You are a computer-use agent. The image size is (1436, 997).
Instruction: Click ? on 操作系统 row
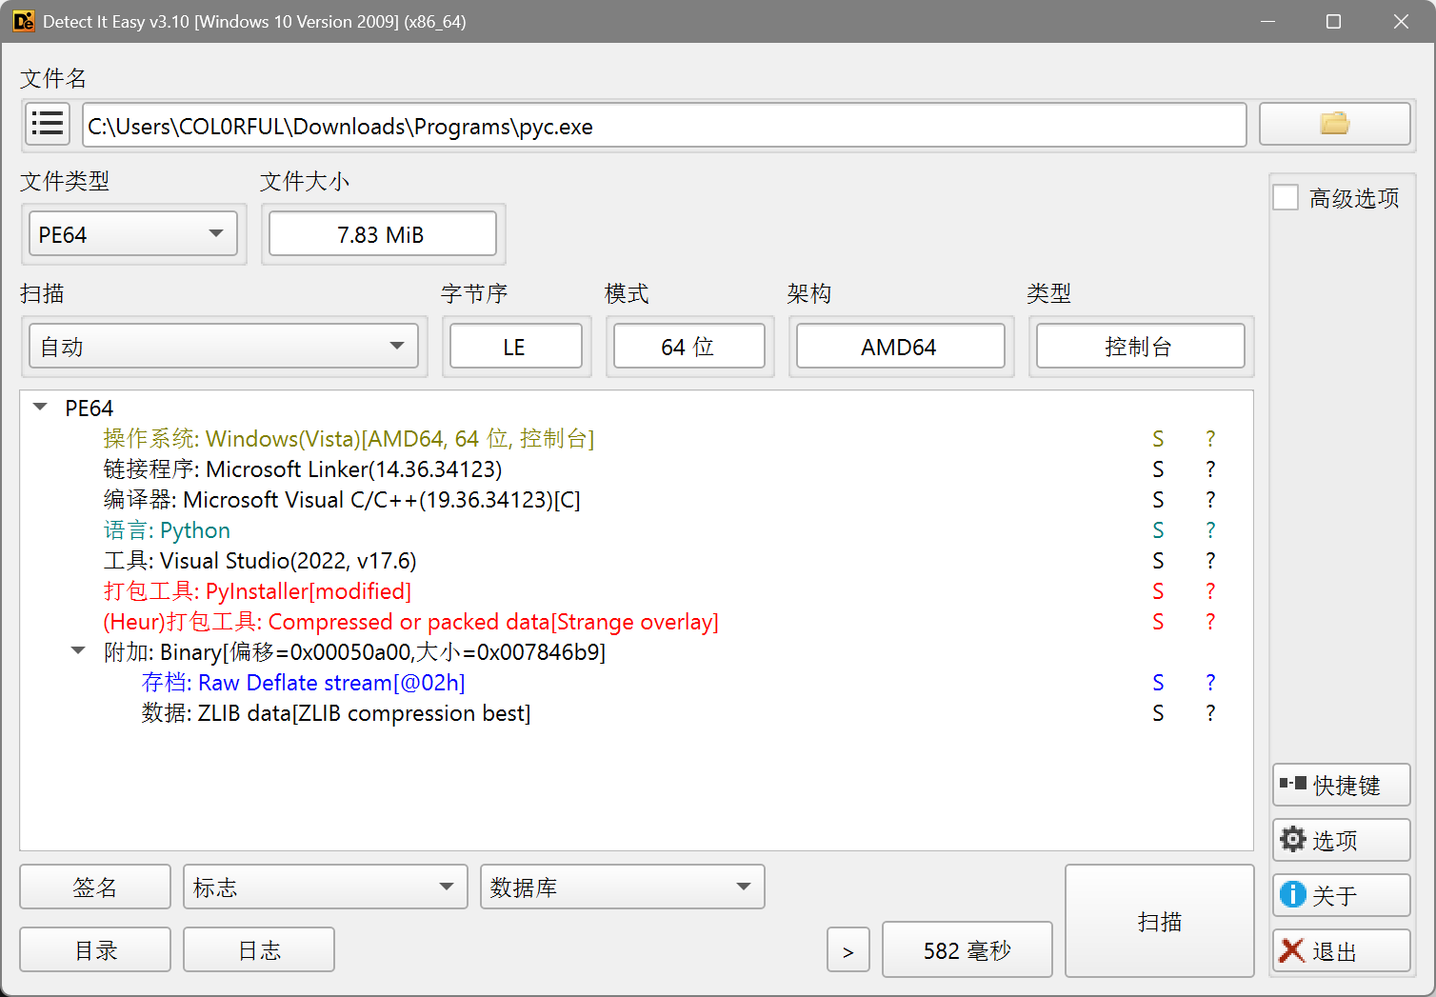1210,439
